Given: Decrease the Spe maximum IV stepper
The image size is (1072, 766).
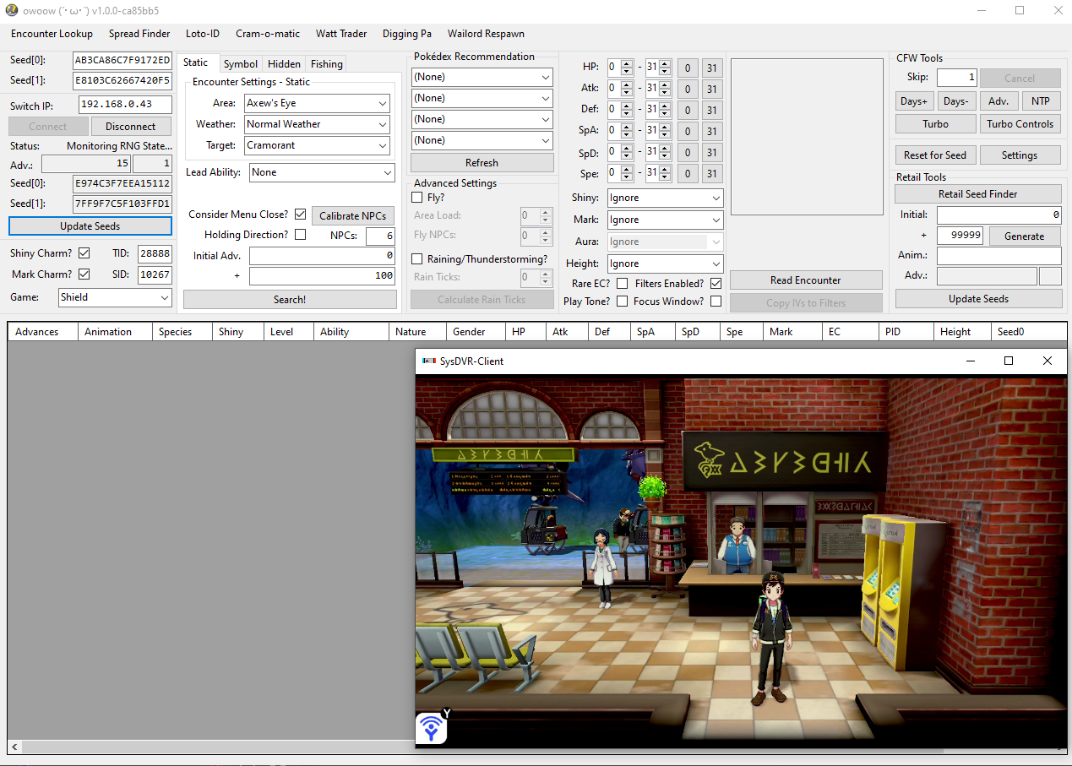Looking at the screenshot, I should point(665,178).
